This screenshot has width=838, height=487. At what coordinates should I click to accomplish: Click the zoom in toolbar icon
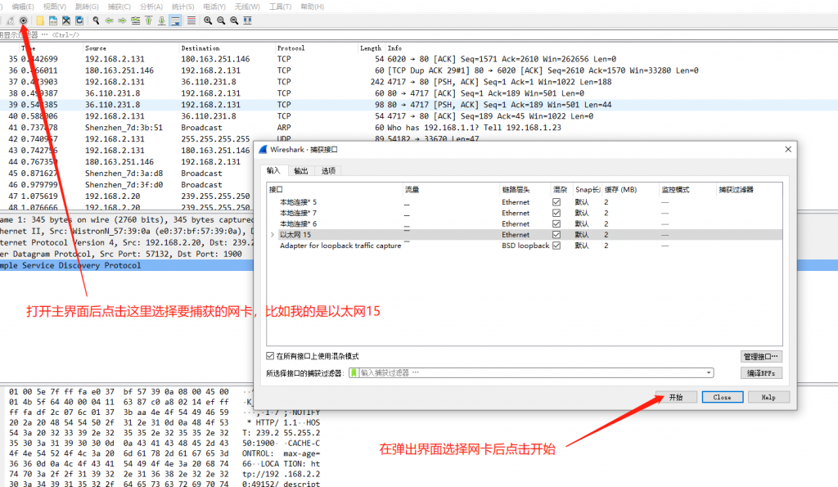tap(208, 20)
